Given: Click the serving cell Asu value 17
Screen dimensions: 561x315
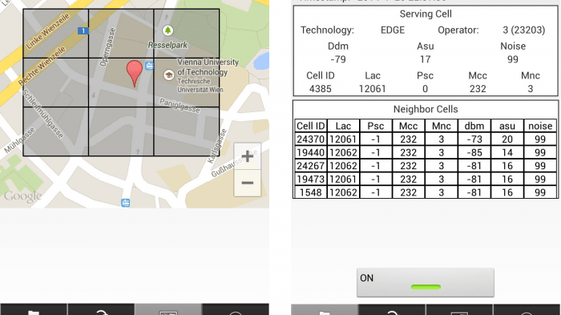Looking at the screenshot, I should (425, 59).
